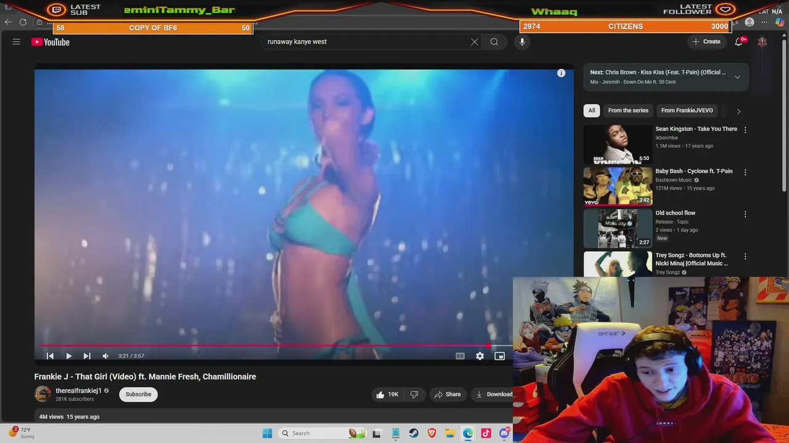Open more options for Old school flow
The image size is (789, 443).
tap(745, 214)
